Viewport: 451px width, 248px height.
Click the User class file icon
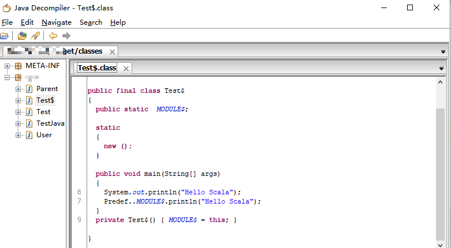click(x=29, y=135)
